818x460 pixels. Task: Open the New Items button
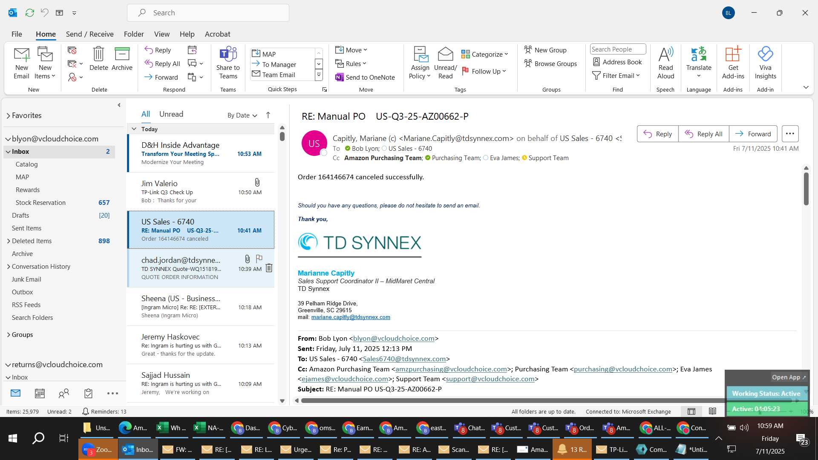(45, 63)
